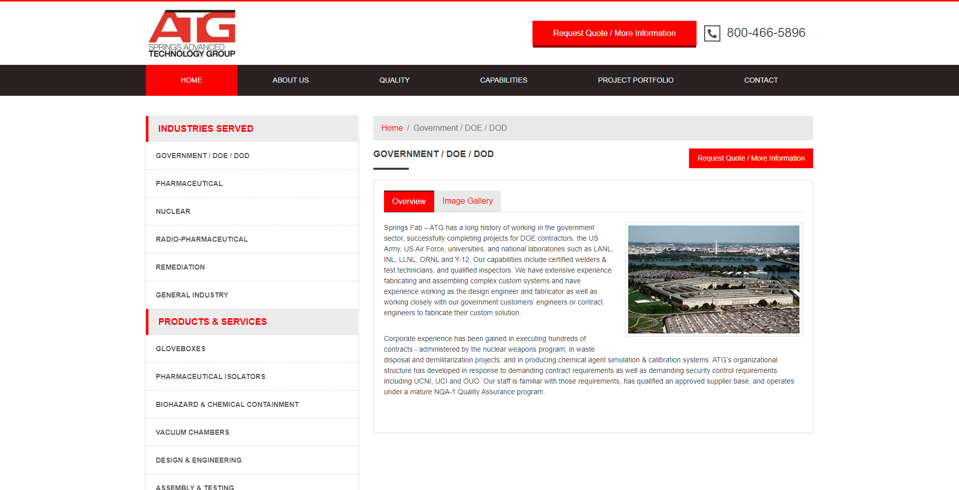Click the Vacuum Chambers sidebar item
This screenshot has width=959, height=490.
192,432
